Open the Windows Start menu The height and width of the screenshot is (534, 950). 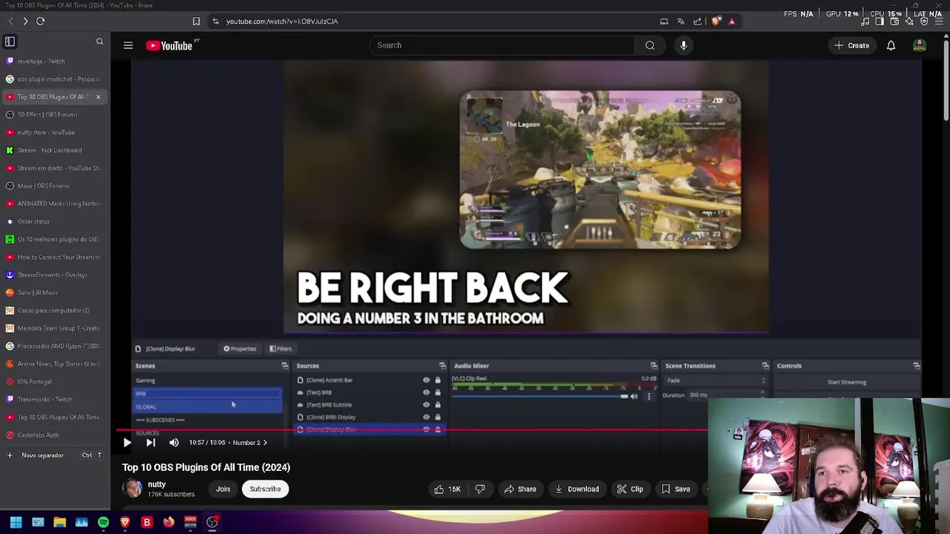[x=16, y=522]
